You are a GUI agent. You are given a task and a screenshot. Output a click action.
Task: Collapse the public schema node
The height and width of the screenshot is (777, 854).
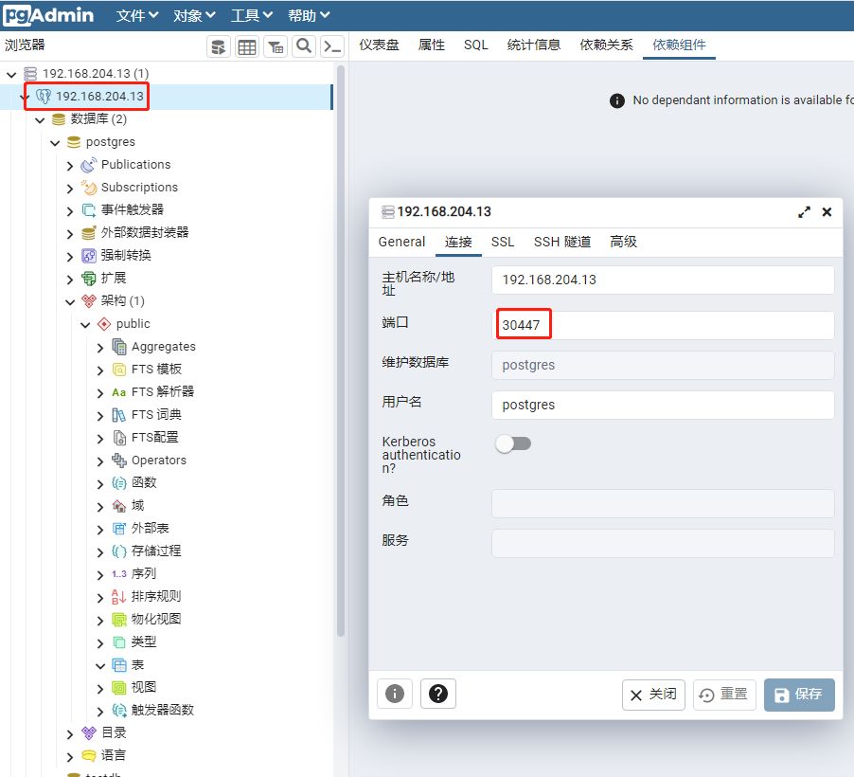click(x=85, y=324)
